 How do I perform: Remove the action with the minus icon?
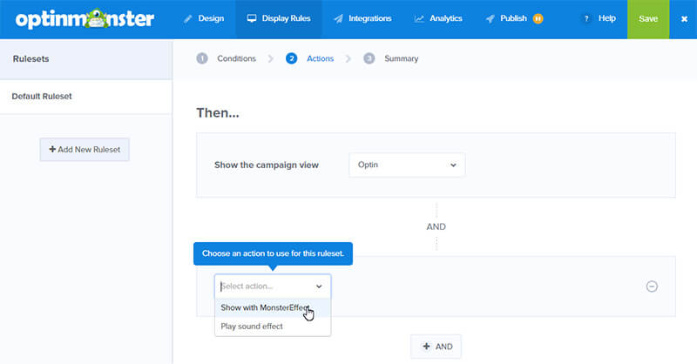652,286
